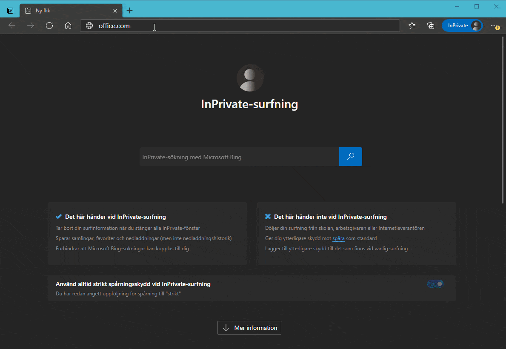Go to Home via house icon
Image resolution: width=506 pixels, height=349 pixels.
[x=68, y=26]
